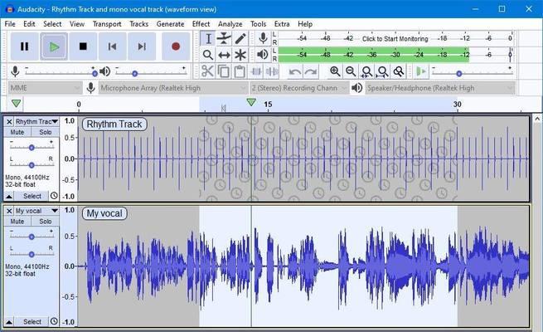Click the play-at-speed slider handle

click(x=459, y=74)
